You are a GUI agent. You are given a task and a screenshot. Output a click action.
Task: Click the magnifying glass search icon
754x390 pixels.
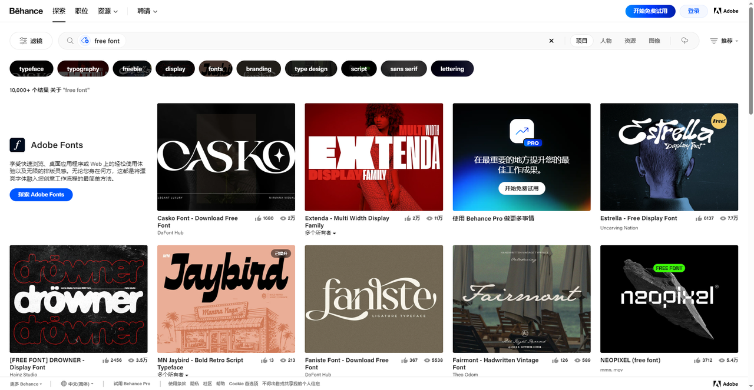(x=70, y=41)
